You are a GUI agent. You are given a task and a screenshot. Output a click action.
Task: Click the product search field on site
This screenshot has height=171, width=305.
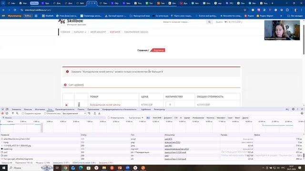(x=184, y=22)
